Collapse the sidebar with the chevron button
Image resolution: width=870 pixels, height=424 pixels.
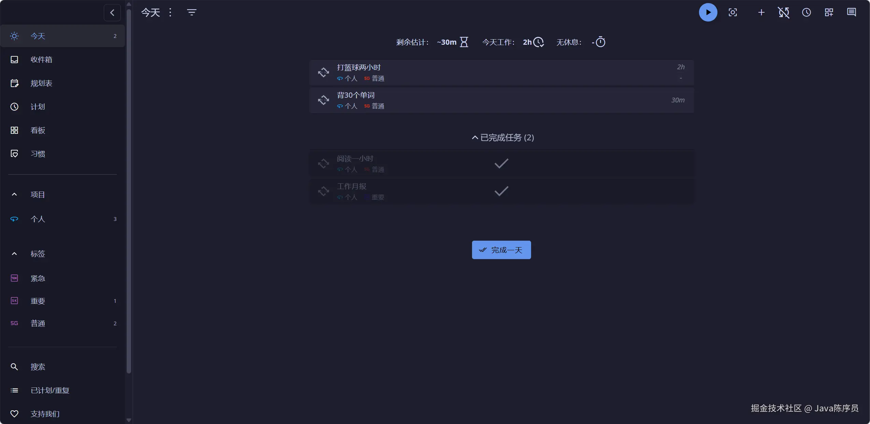pyautogui.click(x=112, y=13)
